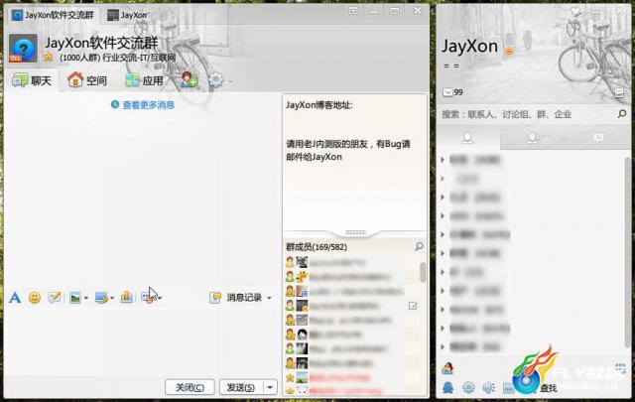
Task: Select the JayXon软件交流群 window tab
Action: click(53, 16)
